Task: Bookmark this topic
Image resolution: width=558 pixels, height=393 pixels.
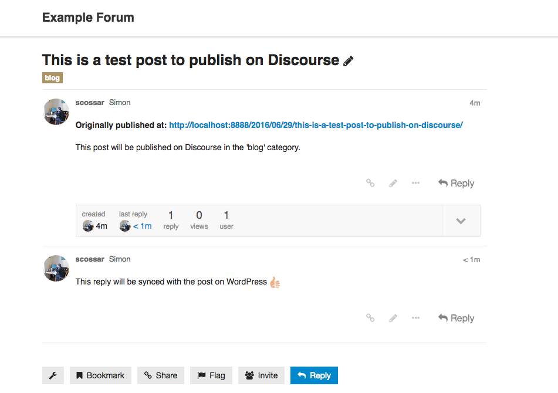Action: coord(100,375)
